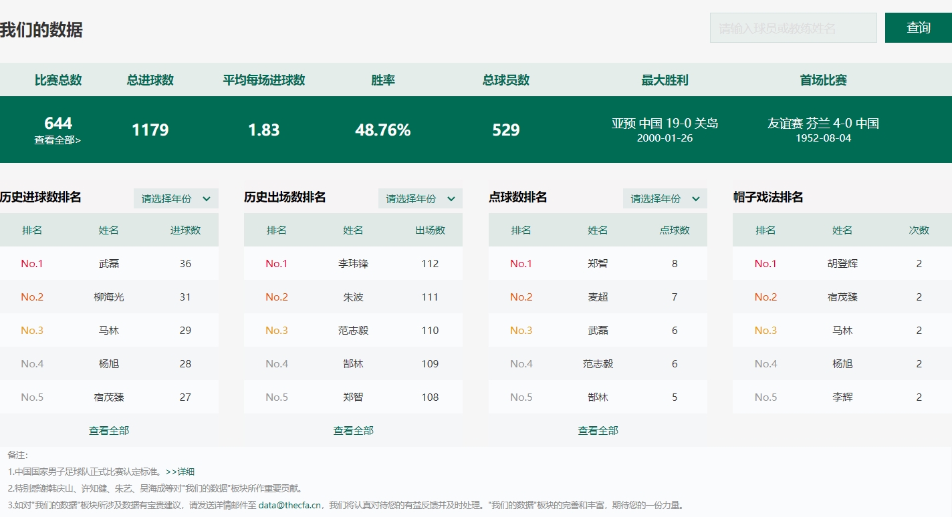Click the 查询 search button
Image resolution: width=952 pixels, height=517 pixels.
point(919,27)
